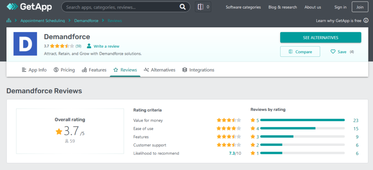This screenshot has width=373, height=170.
Task: Open the compare list counter icon
Action: coord(203,7)
